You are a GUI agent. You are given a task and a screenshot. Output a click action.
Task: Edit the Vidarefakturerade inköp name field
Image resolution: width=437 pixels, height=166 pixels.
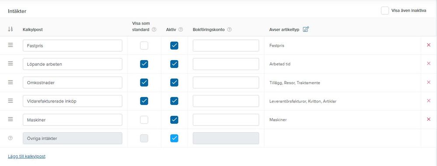tap(73, 101)
